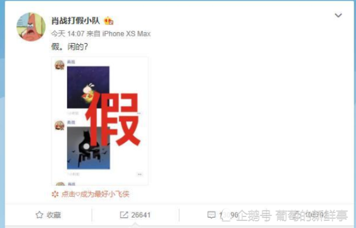Click the post text 假。闲的?

69,47
